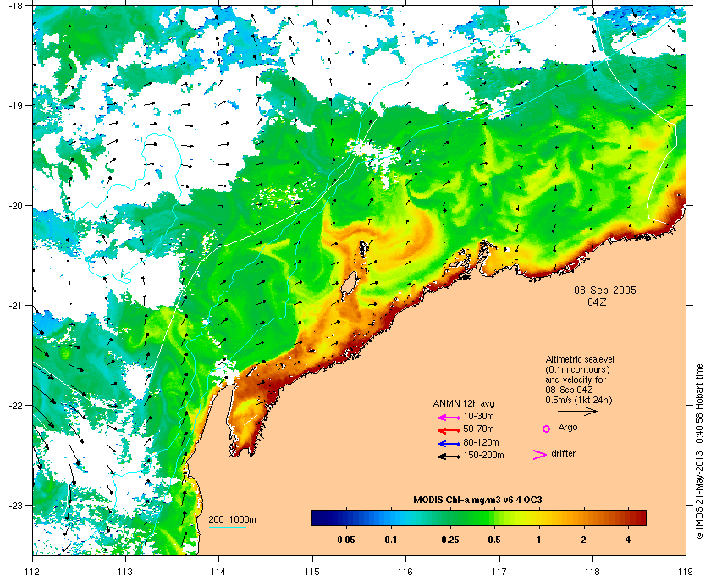The width and height of the screenshot is (711, 576).
Task: Click the dark red end of colorbar
Action: (642, 518)
